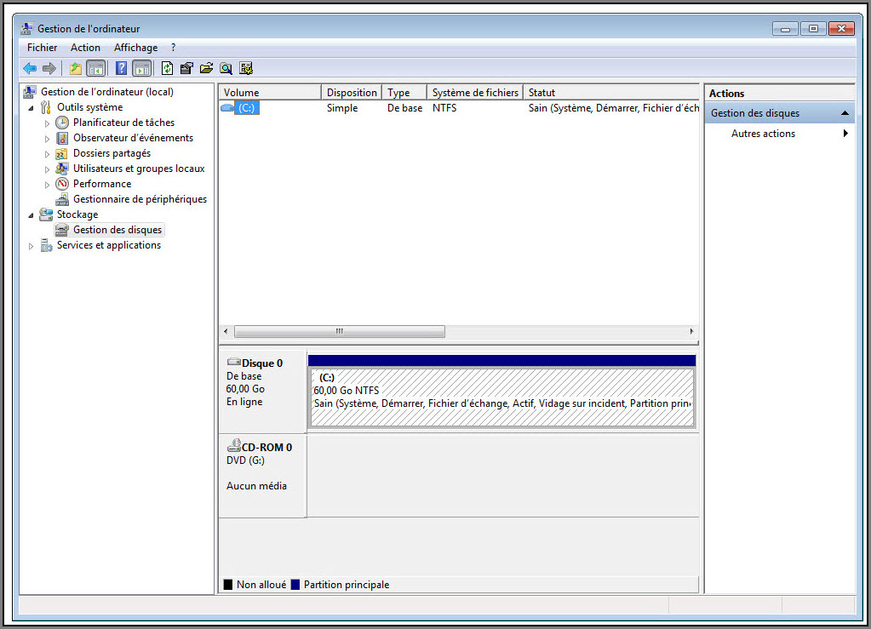Toggle the Actions pane toolbar button

(141, 69)
